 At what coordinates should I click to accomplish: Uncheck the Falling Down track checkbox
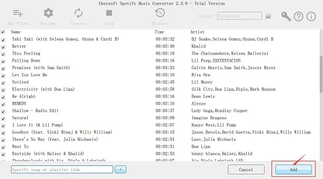pyautogui.click(x=3, y=62)
